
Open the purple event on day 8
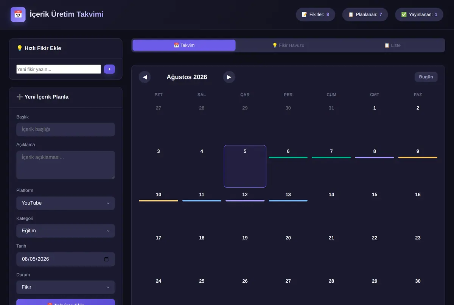[x=375, y=157]
